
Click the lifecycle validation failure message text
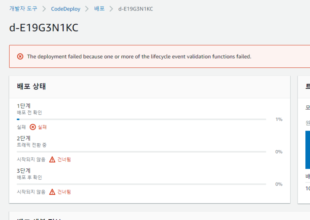139,57
